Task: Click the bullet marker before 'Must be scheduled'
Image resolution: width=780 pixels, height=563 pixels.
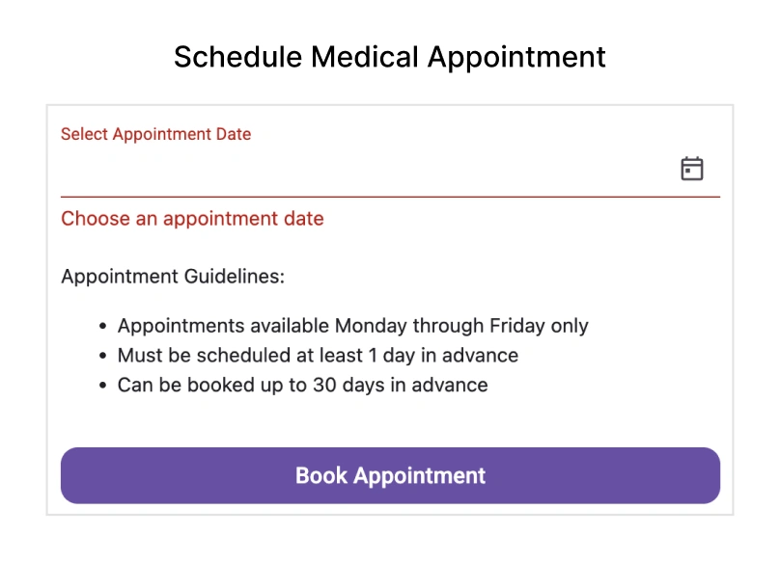Action: click(x=102, y=357)
